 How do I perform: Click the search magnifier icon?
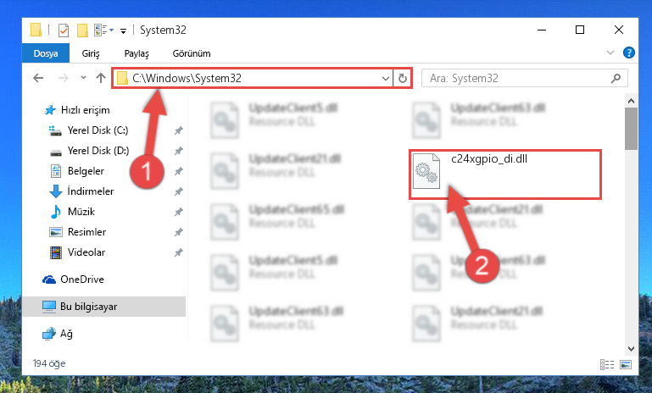click(x=616, y=78)
